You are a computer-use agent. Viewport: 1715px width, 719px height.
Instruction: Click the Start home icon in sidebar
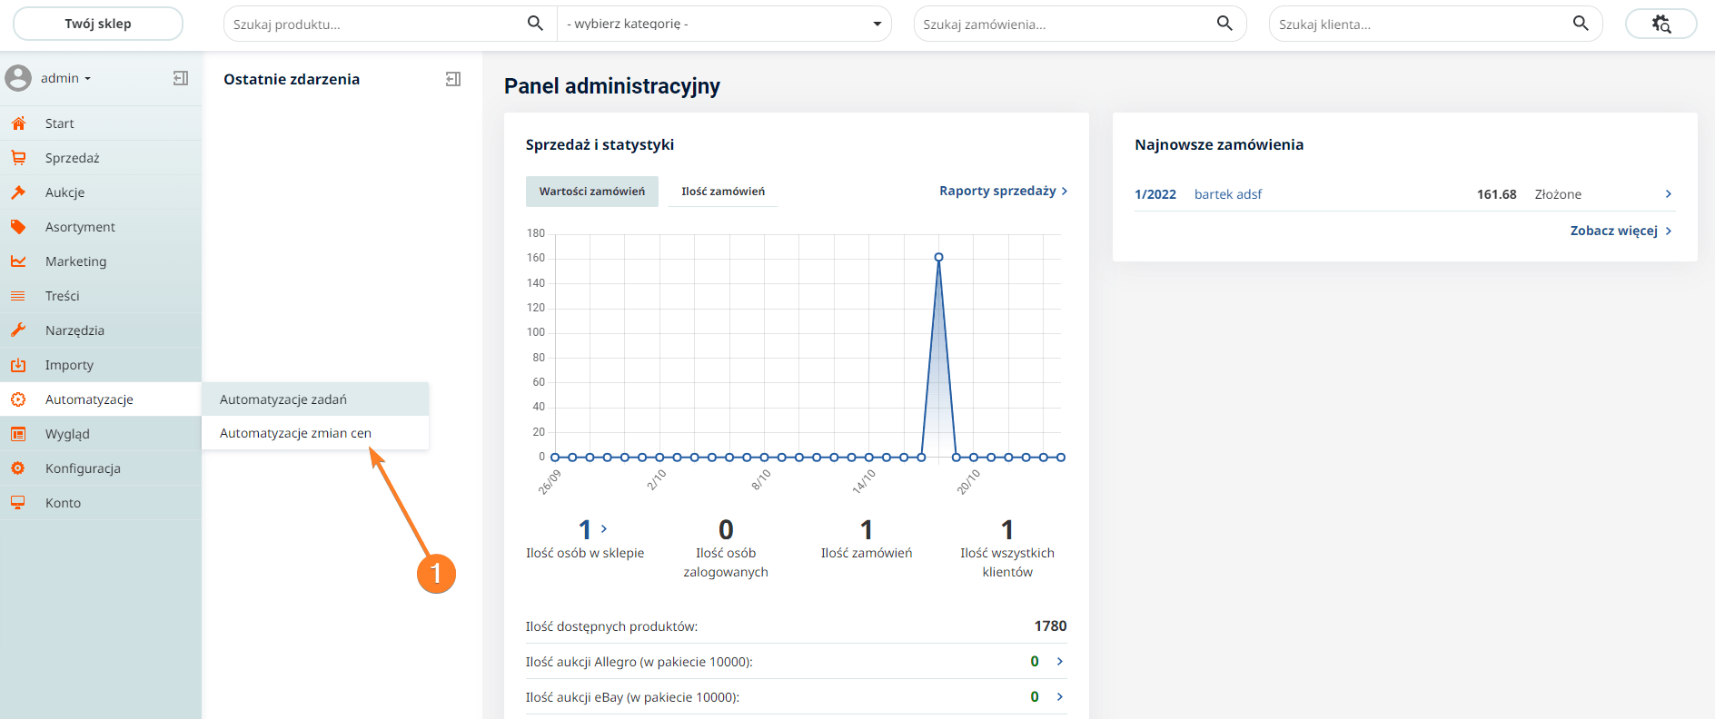coord(18,123)
